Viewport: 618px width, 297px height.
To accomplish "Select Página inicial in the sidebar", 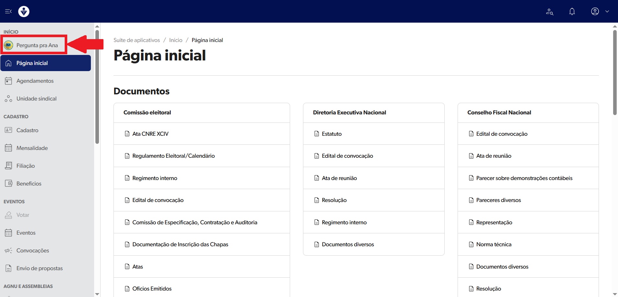I will pos(32,63).
